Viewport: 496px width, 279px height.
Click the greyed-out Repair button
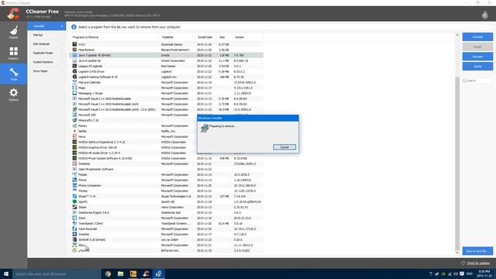477,46
